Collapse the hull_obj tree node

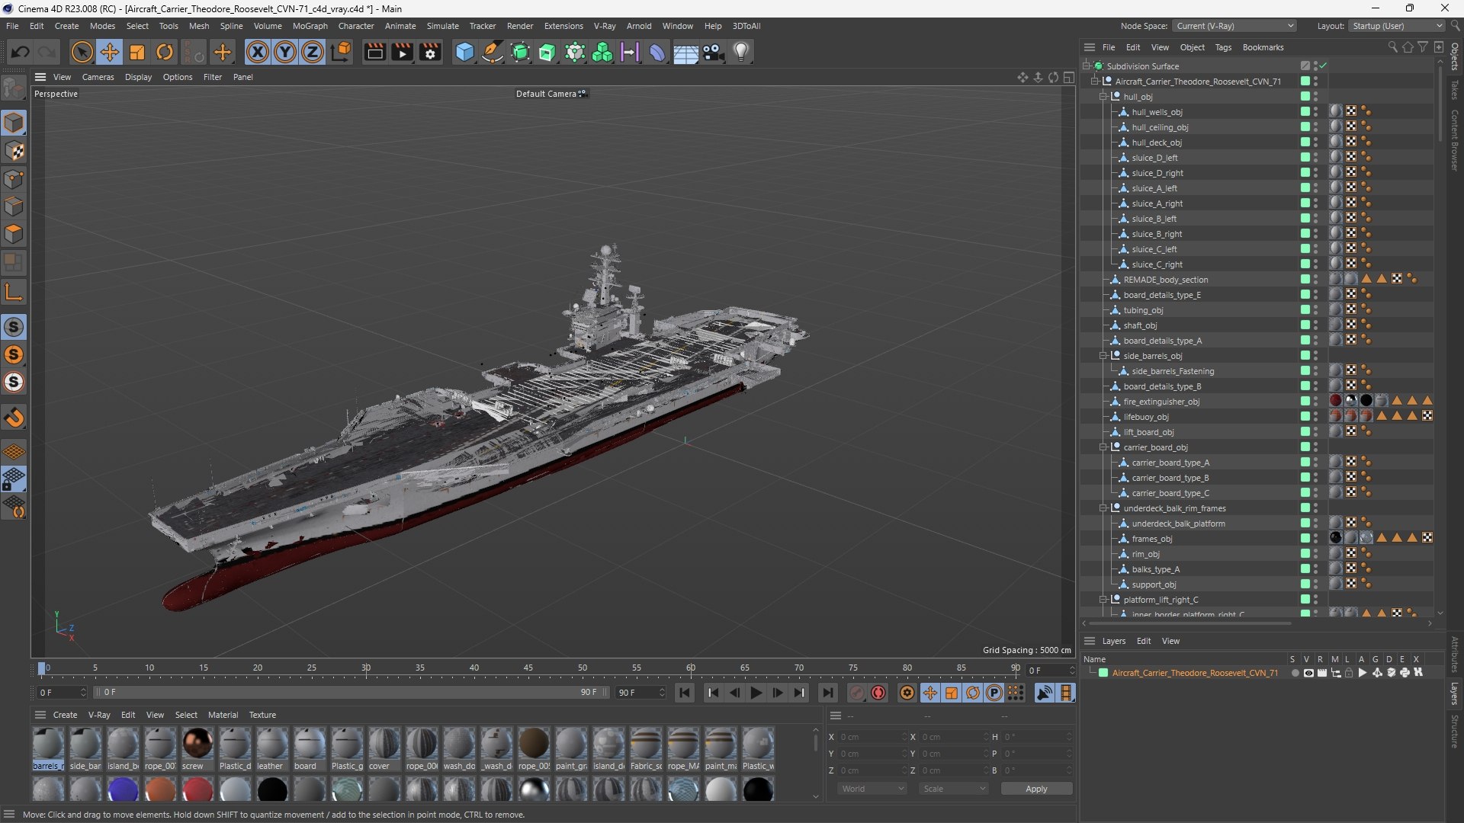(x=1103, y=97)
